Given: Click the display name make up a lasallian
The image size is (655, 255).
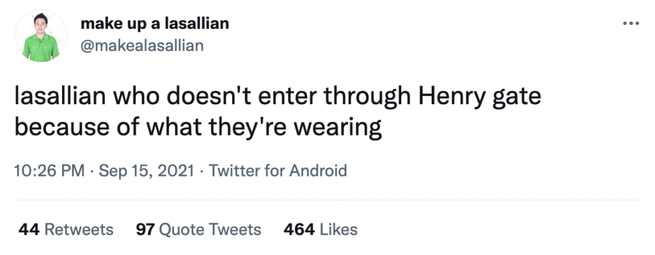Looking at the screenshot, I should [x=155, y=24].
